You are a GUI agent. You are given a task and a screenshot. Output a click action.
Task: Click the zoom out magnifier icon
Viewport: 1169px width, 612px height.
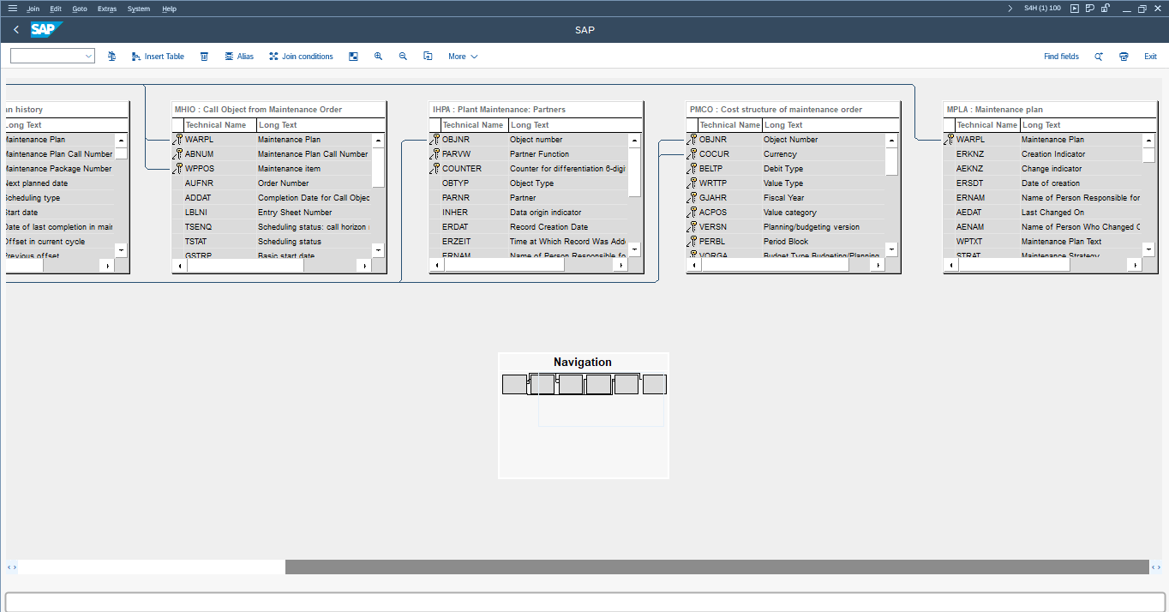403,57
